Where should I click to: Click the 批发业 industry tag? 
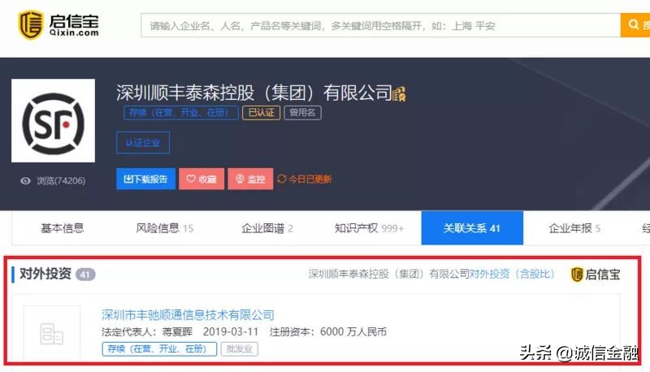pos(240,348)
